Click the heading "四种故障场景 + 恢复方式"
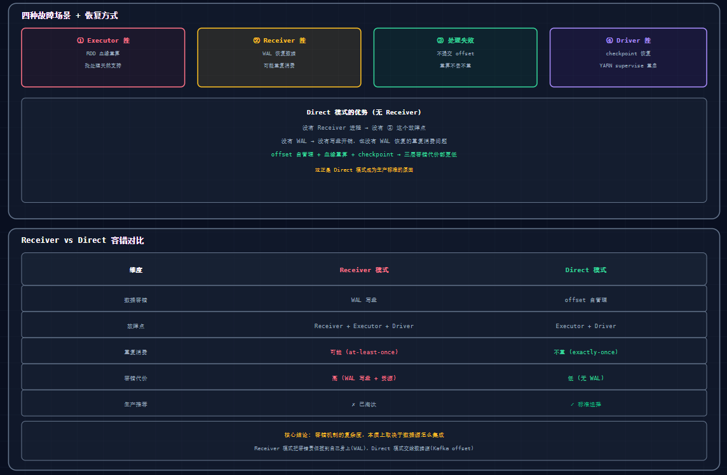 click(x=69, y=16)
